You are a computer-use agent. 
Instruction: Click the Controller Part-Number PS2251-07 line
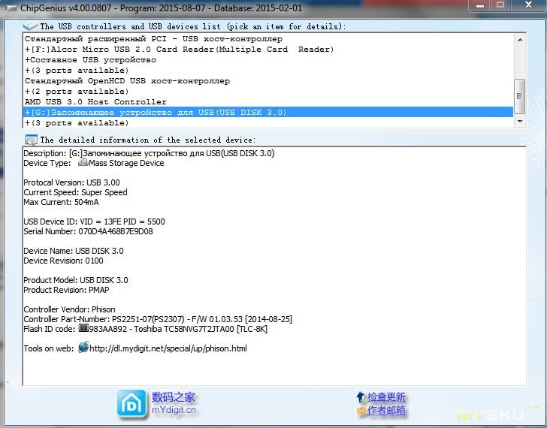[x=158, y=319]
